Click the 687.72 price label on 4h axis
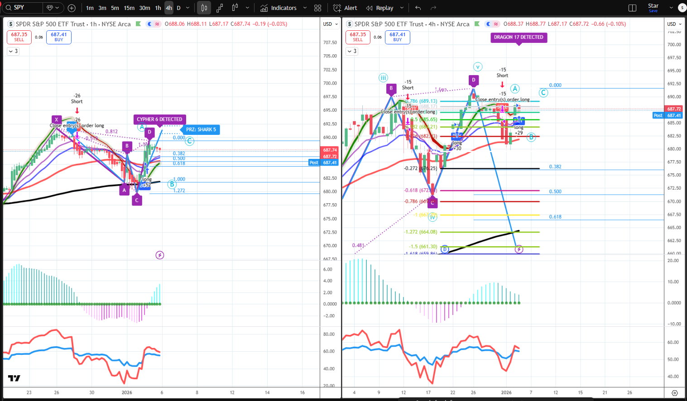Viewport: 687px width, 401px height. (x=674, y=109)
